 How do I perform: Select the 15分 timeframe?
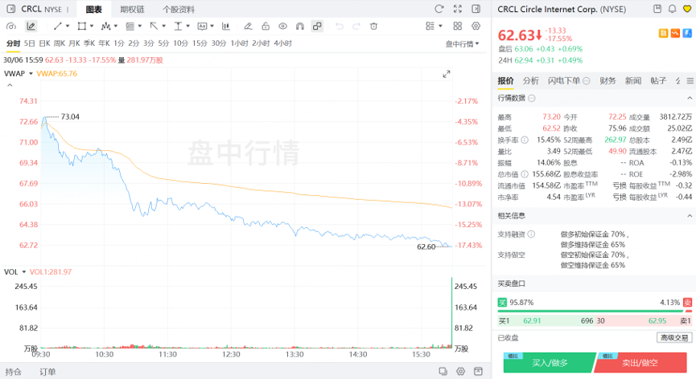click(200, 43)
